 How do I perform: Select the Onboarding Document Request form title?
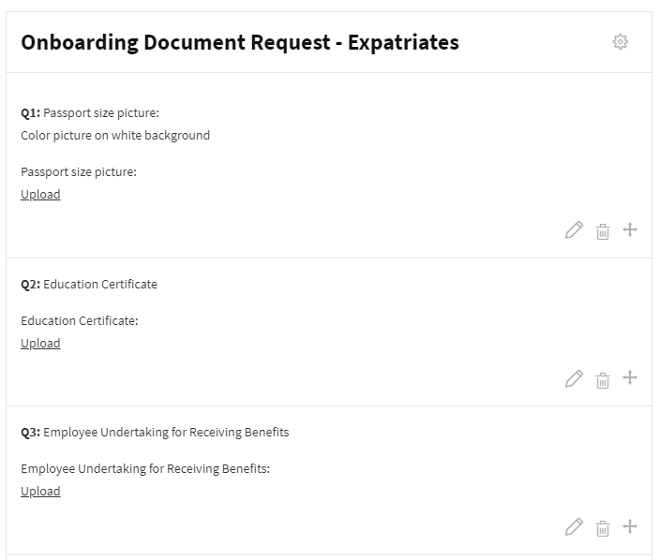[x=240, y=42]
